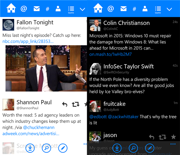Viewport: 180px width, 155px height.
Task: Select the name 'Colin Christianson'
Action: coord(127,23)
